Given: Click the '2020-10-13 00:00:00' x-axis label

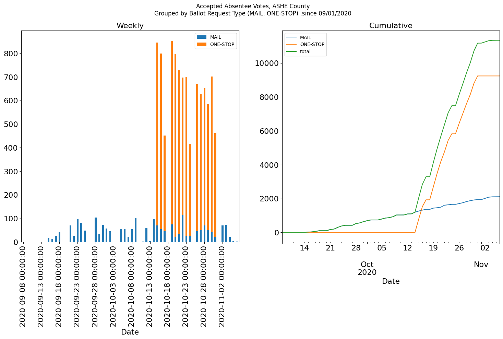Looking at the screenshot, I should tap(150, 286).
